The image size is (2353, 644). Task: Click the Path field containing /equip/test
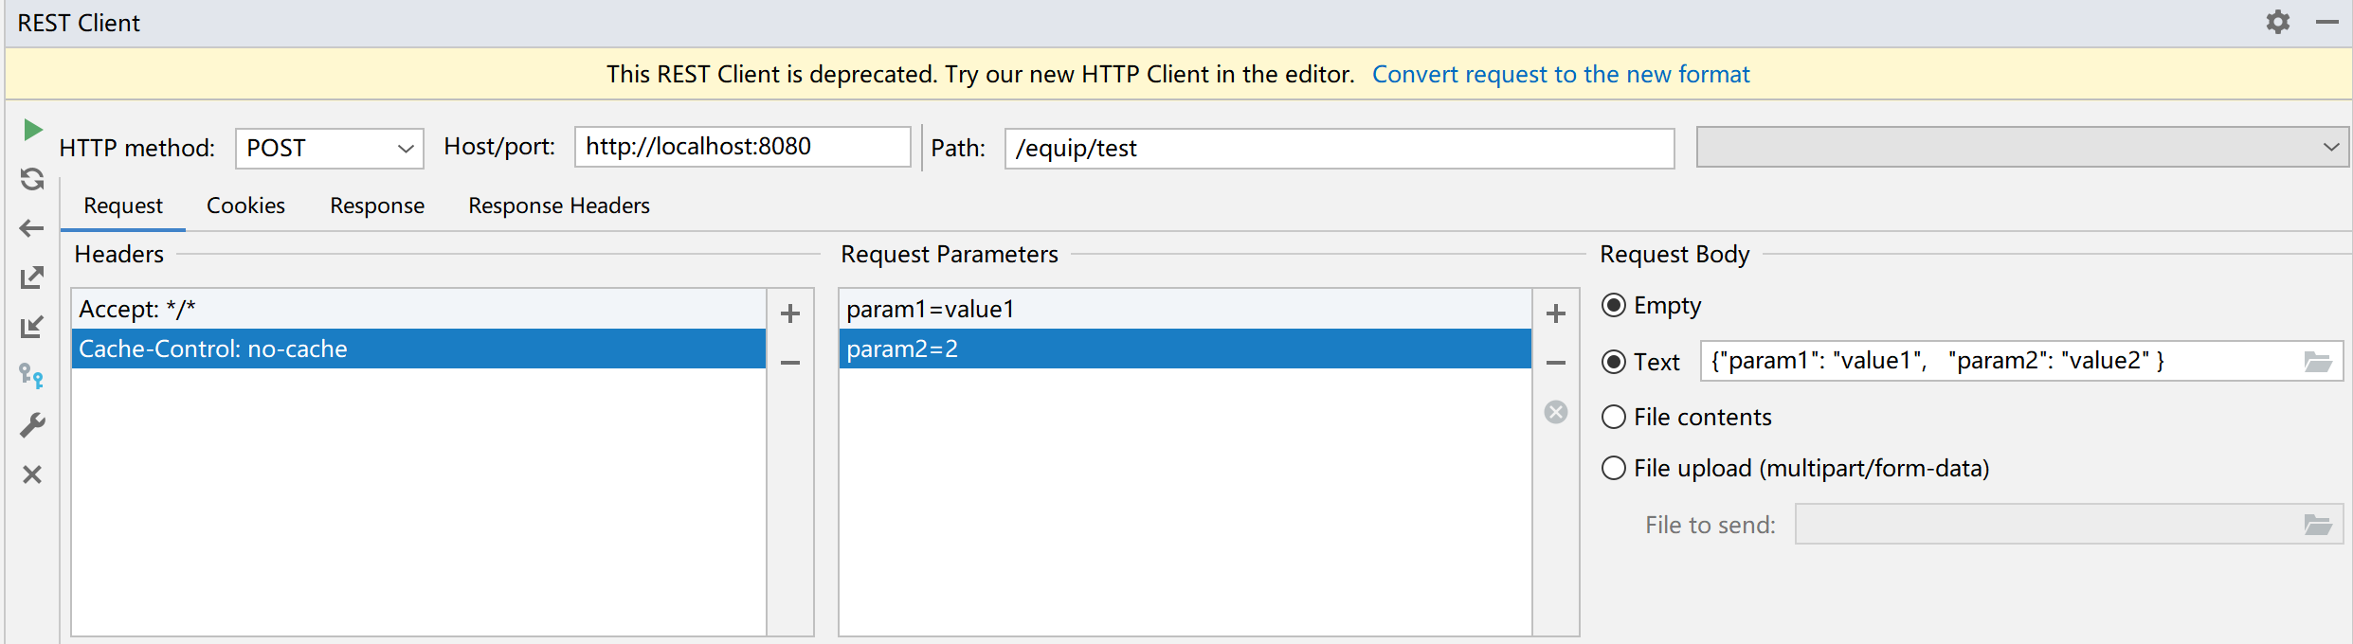point(1338,148)
